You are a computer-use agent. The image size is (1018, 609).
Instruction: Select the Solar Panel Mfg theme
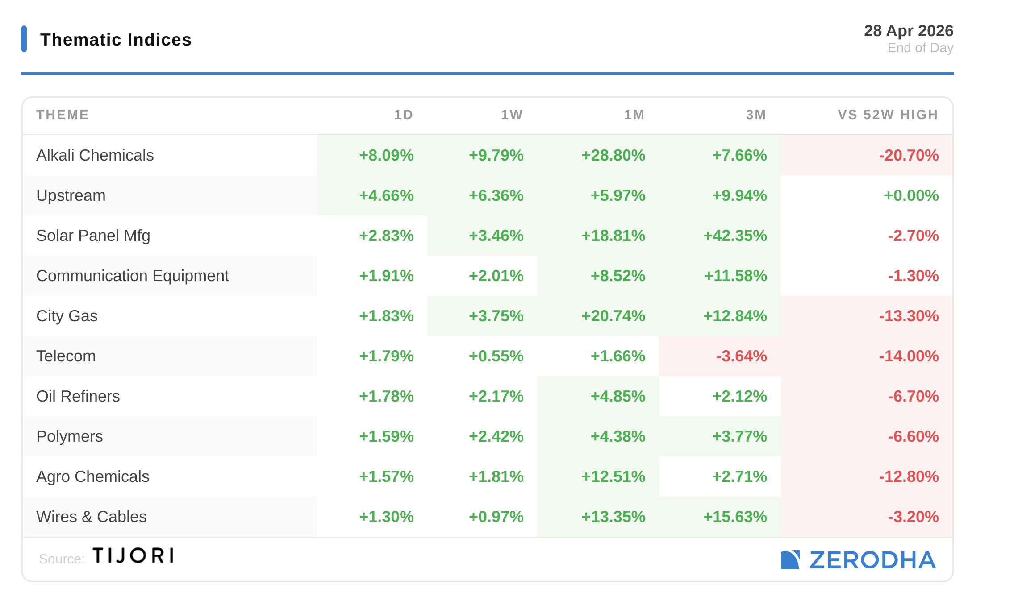pyautogui.click(x=93, y=236)
